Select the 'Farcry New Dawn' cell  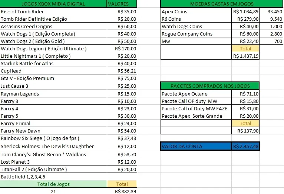coord(53,131)
